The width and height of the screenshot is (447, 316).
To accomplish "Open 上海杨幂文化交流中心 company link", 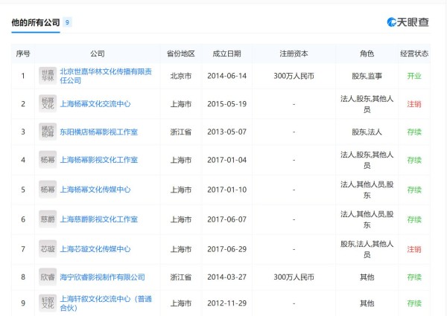I will [95, 104].
